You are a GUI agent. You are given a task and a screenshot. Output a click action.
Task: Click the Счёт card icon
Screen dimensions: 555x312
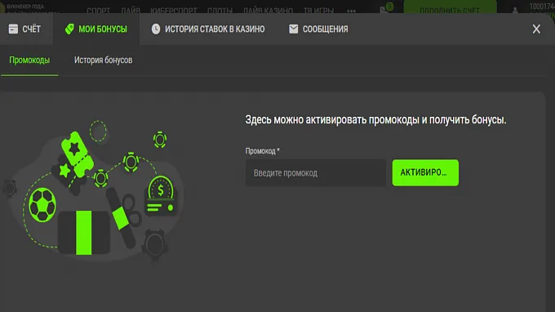[x=13, y=29]
